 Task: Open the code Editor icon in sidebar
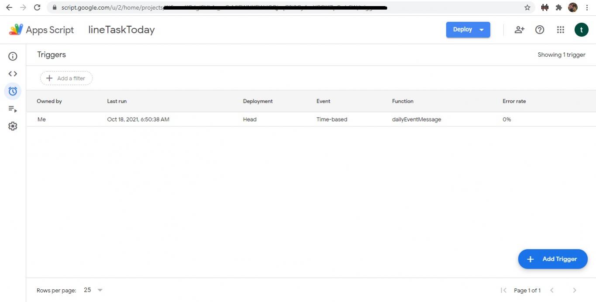pos(13,74)
